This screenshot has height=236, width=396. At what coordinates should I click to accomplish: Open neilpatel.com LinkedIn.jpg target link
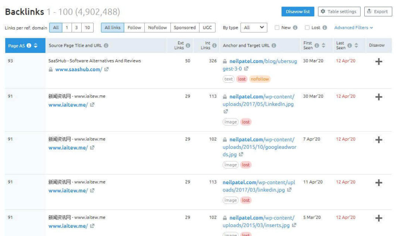(x=259, y=100)
